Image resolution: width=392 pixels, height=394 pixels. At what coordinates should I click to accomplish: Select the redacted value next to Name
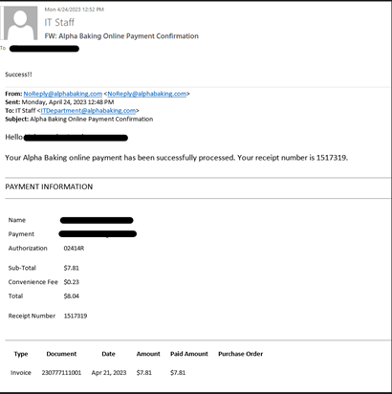pyautogui.click(x=97, y=220)
